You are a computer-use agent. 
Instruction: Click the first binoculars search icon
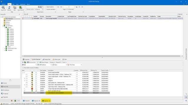pos(39,7)
